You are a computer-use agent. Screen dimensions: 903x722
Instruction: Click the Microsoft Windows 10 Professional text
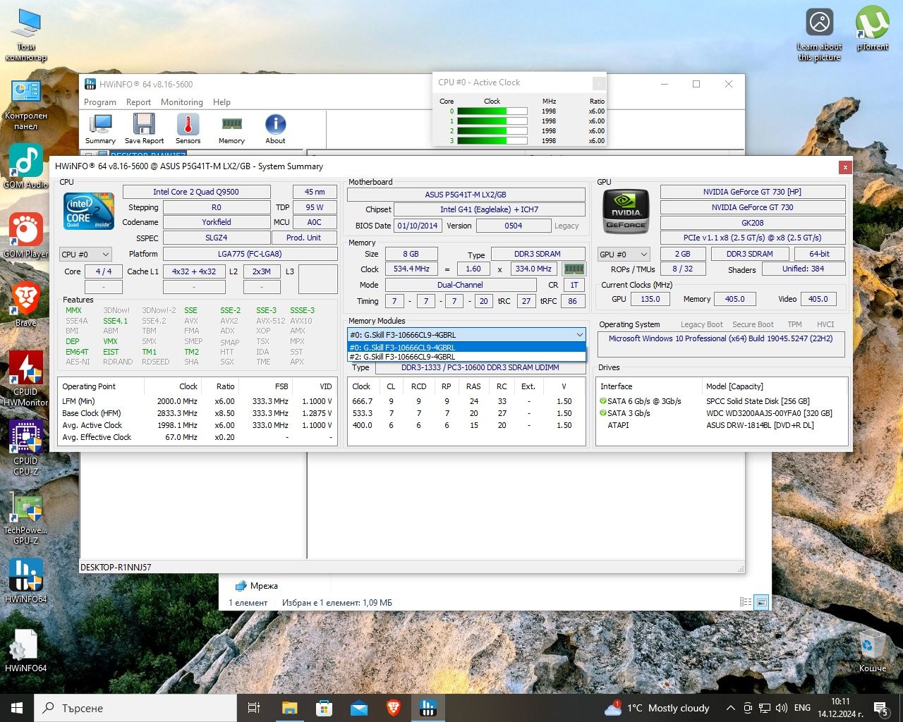[x=721, y=338]
